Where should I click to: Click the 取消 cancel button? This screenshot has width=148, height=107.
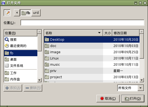click(108, 99)
